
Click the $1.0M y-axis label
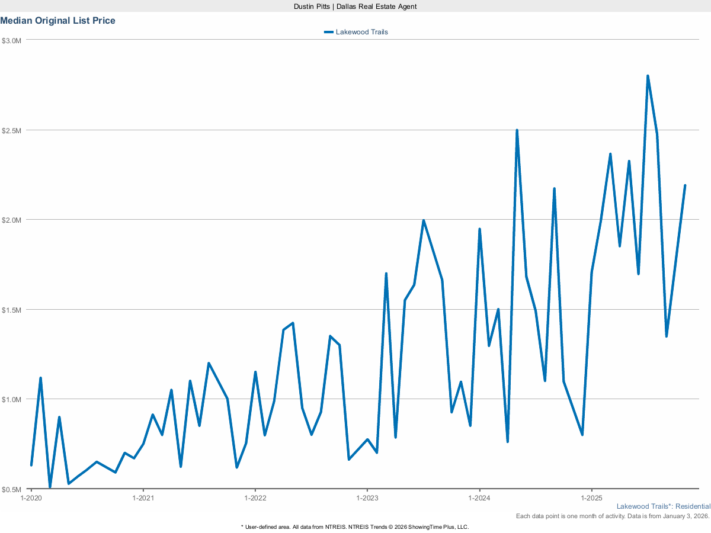(12, 400)
